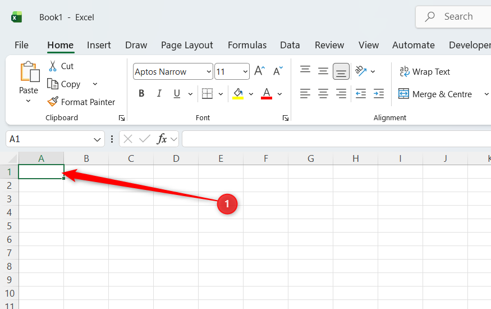
Task: Cut selection with scissors icon
Action: coord(53,66)
